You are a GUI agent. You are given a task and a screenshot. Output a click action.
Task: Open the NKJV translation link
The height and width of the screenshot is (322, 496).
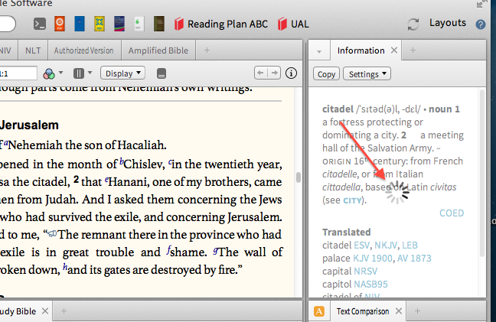click(x=386, y=246)
